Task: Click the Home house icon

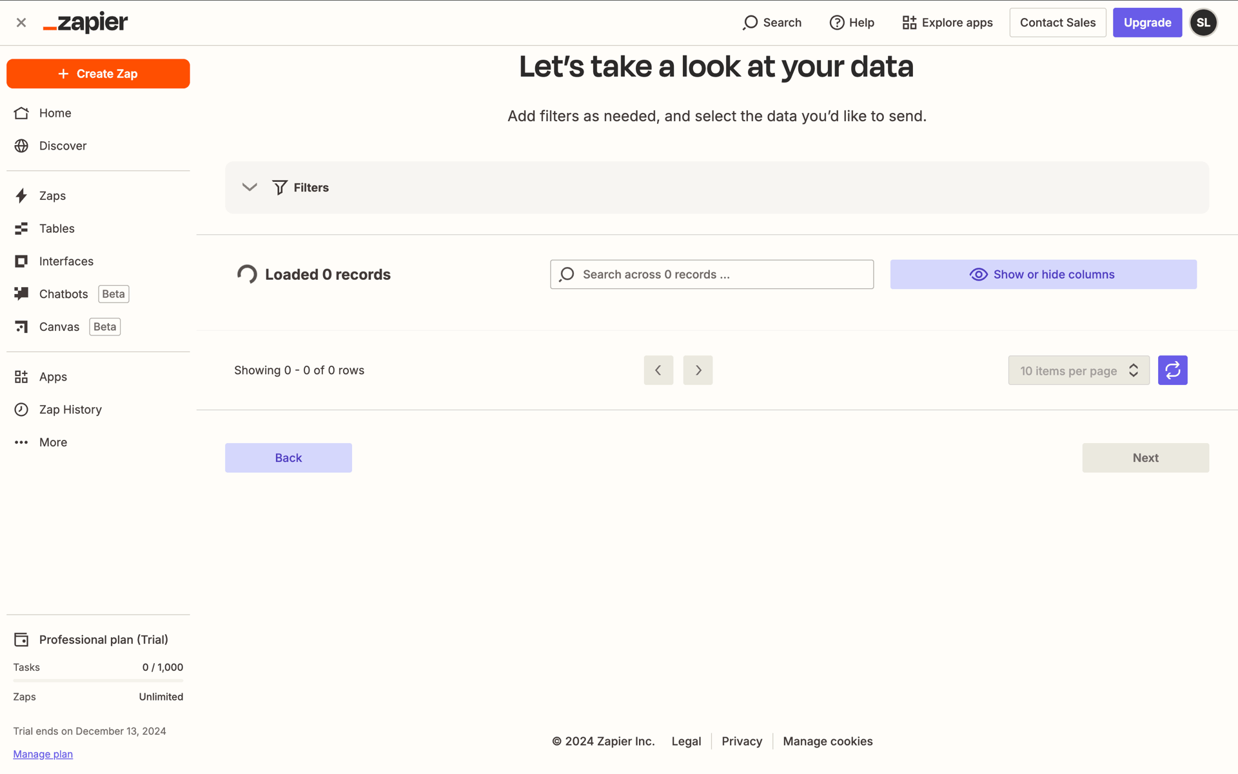Action: pos(21,113)
